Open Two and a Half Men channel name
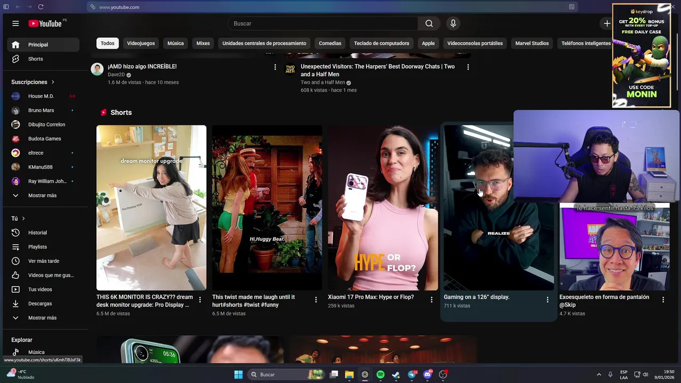 [x=323, y=82]
